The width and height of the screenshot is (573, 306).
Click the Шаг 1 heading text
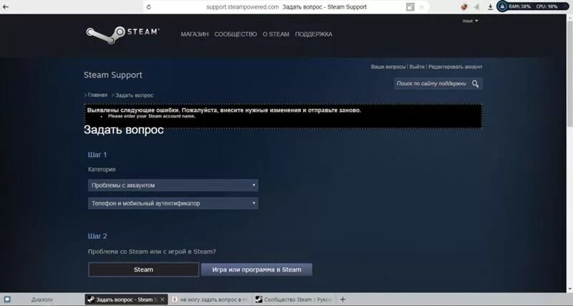coord(97,155)
